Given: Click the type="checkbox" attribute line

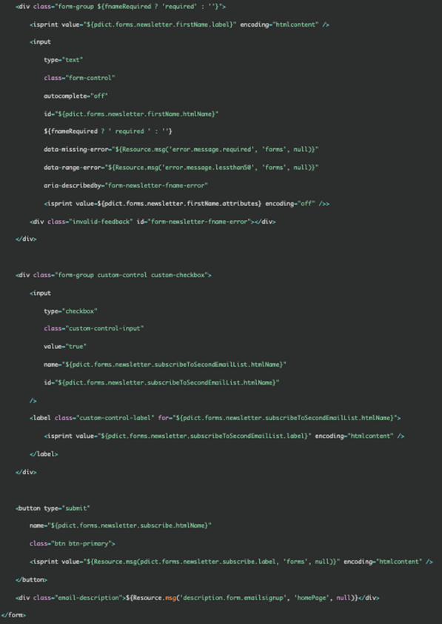Looking at the screenshot, I should [x=71, y=311].
